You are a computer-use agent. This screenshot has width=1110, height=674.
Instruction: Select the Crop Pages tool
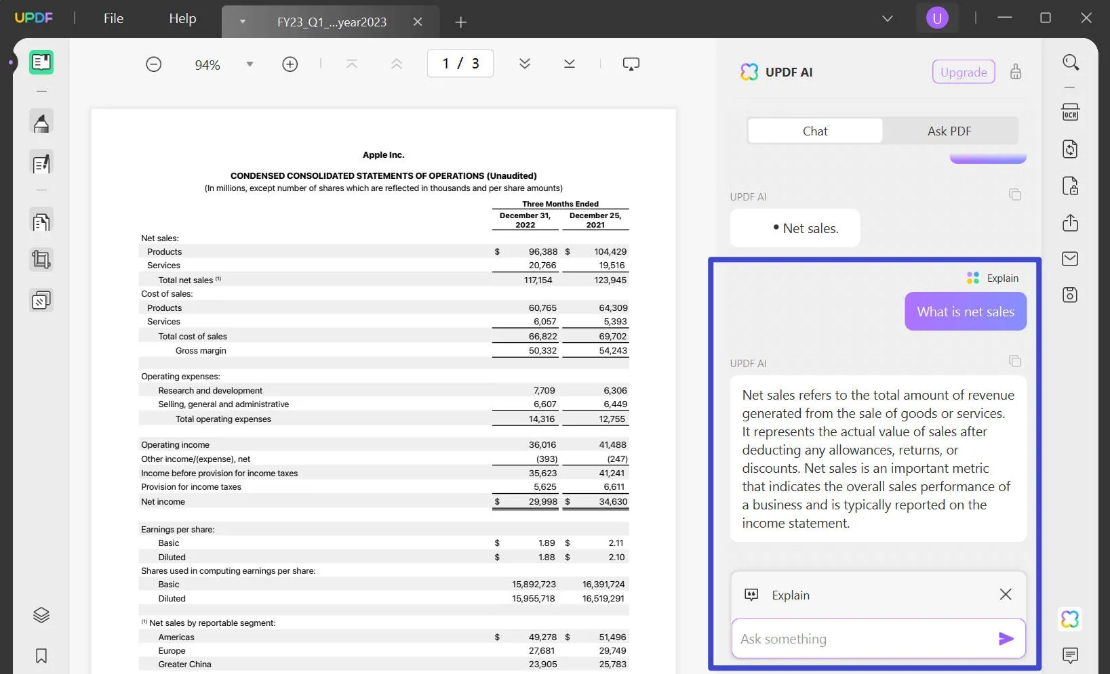41,259
